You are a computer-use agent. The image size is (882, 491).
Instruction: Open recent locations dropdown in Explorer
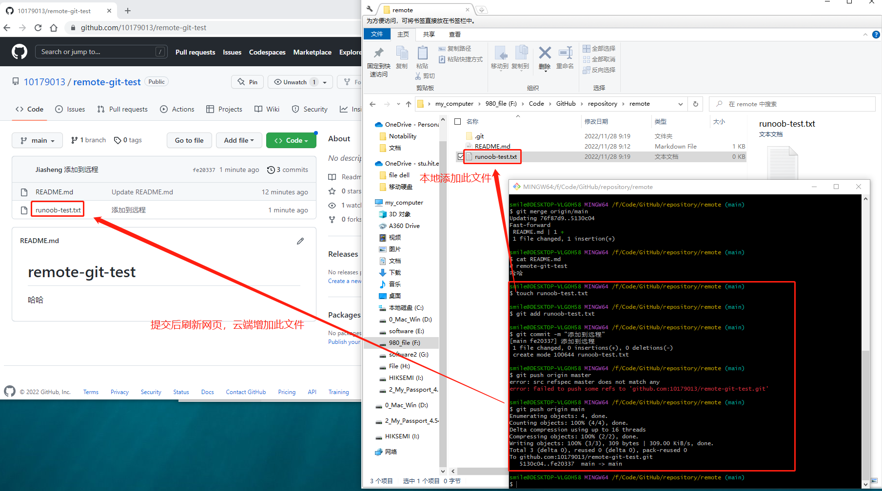(398, 104)
